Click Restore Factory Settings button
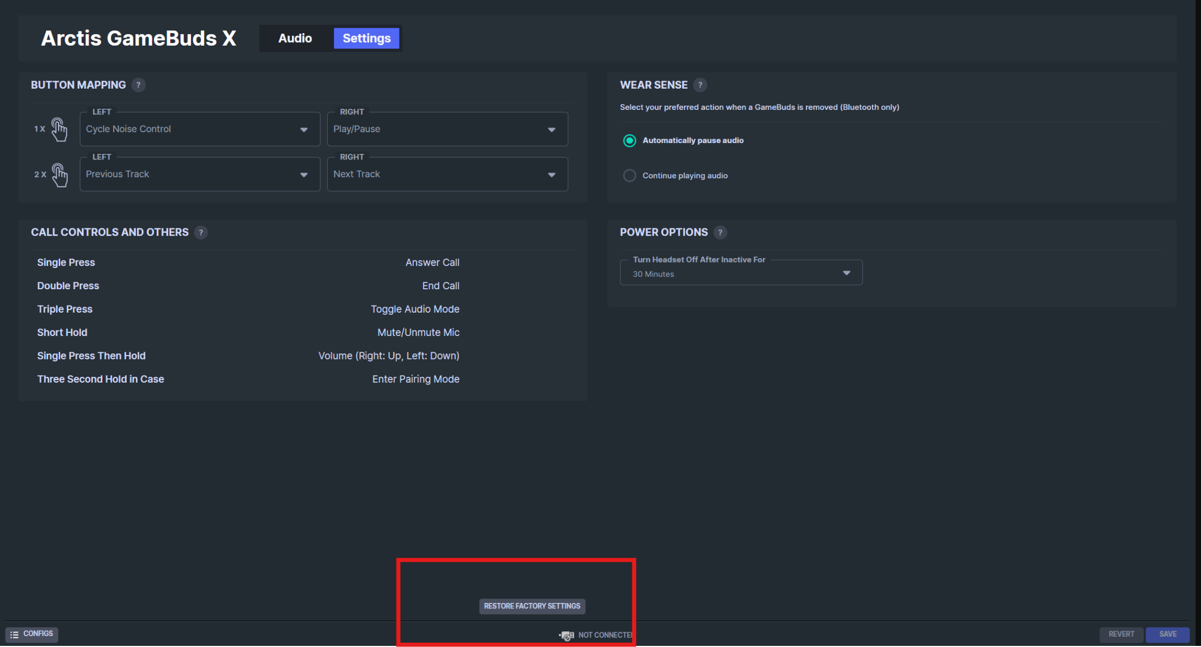 pos(532,606)
